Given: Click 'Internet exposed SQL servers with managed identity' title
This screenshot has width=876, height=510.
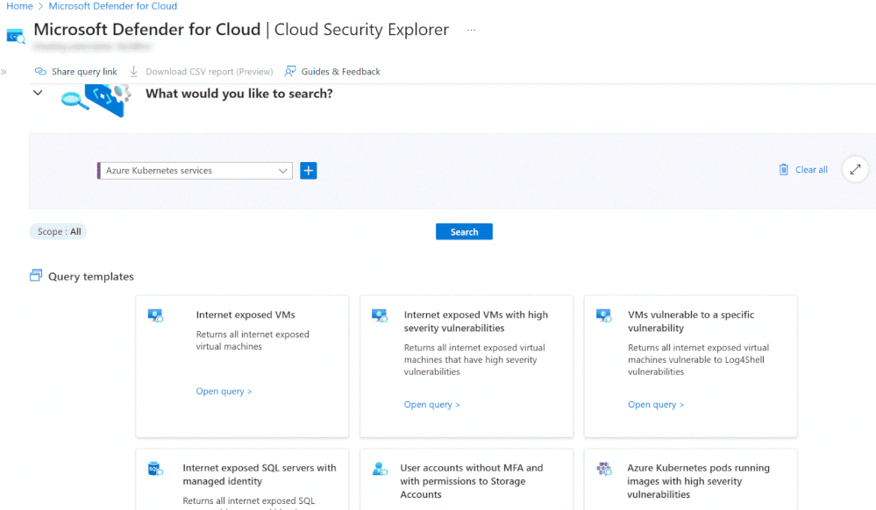Looking at the screenshot, I should pos(260,474).
